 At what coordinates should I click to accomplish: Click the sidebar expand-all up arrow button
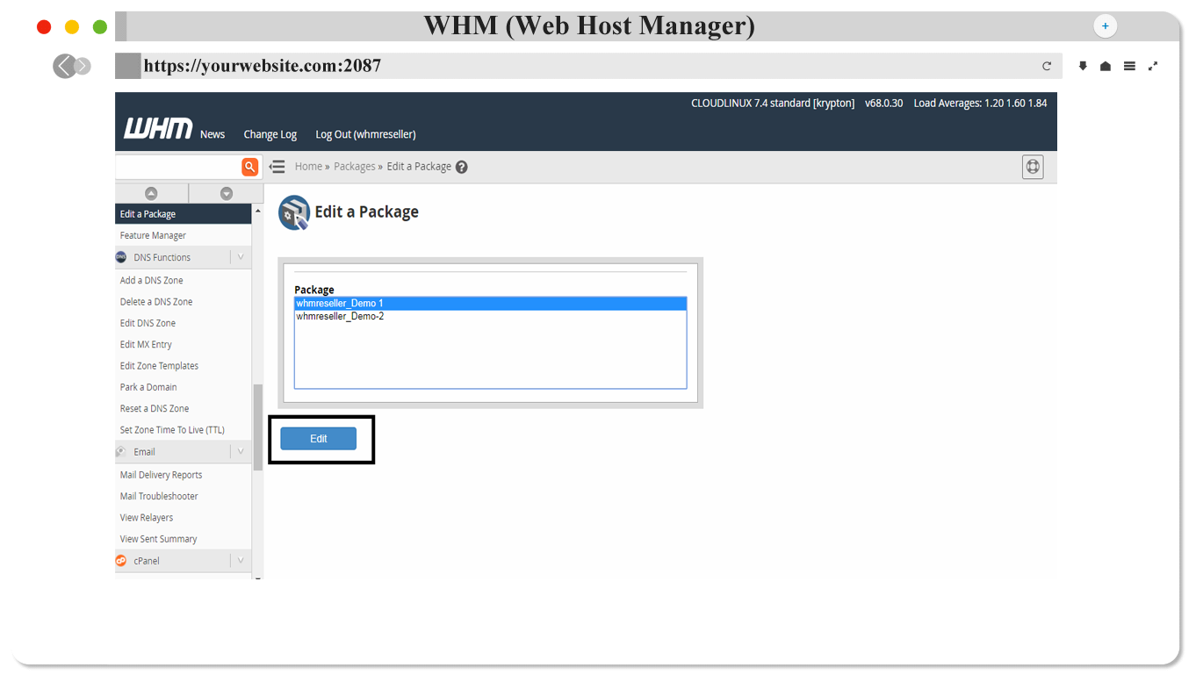click(x=151, y=193)
